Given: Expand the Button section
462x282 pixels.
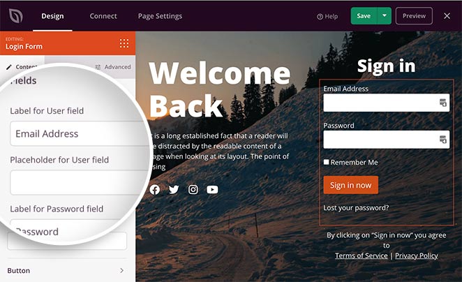Looking at the screenshot, I should pyautogui.click(x=67, y=271).
